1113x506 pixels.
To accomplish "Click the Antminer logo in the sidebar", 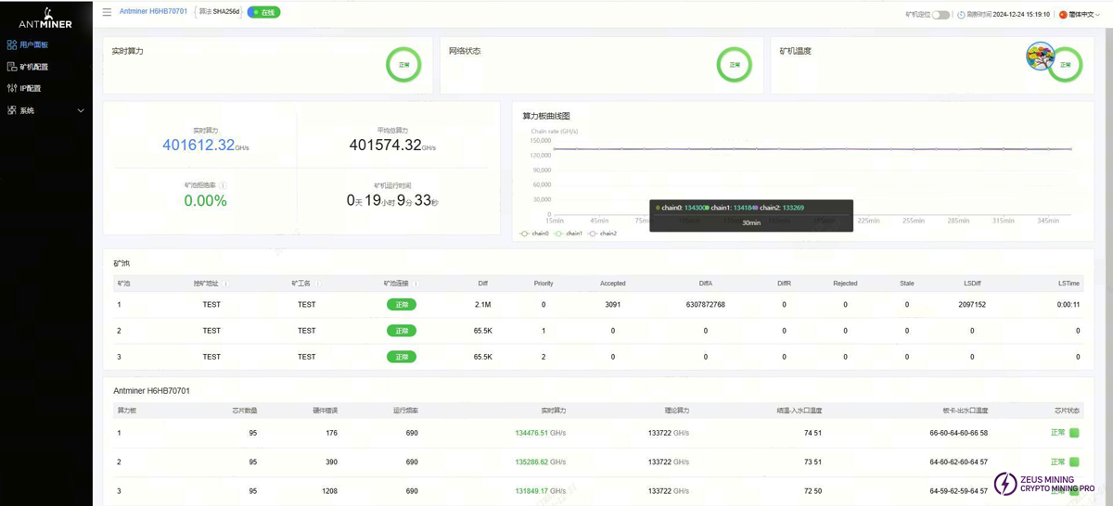I will [x=45, y=18].
